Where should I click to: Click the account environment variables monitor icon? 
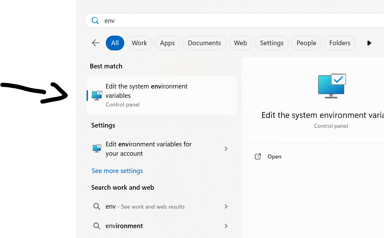point(97,149)
